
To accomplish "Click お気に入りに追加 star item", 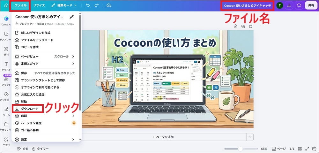I will pyautogui.click(x=45, y=94).
